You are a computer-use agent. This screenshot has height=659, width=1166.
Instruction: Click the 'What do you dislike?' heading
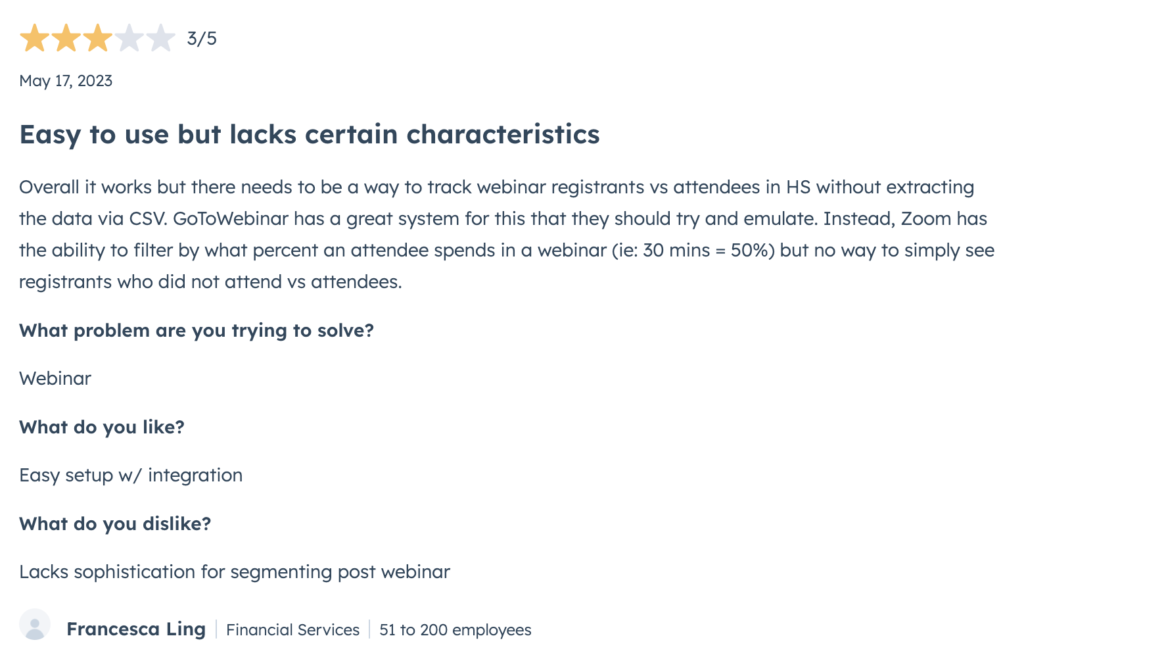(x=115, y=524)
